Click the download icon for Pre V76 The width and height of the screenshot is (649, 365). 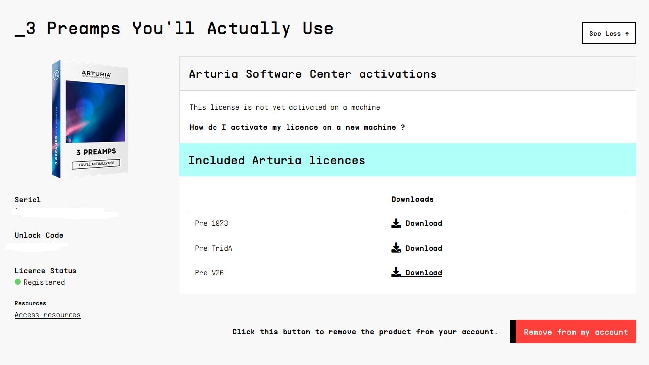[x=396, y=273]
